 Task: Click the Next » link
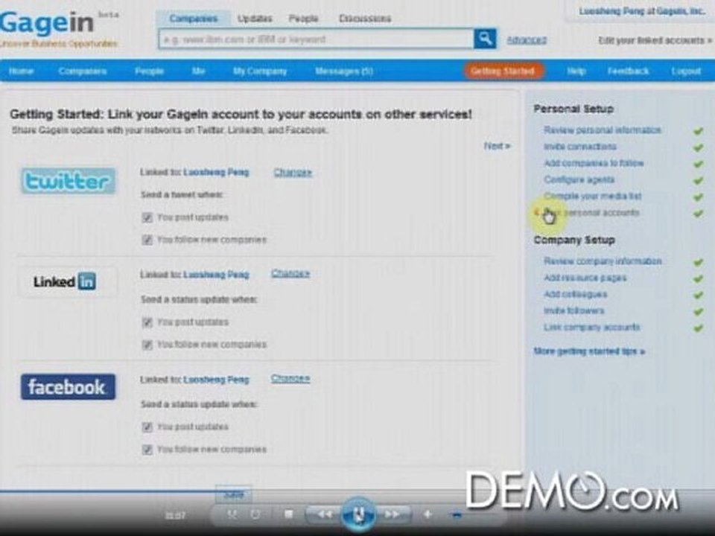coord(497,147)
